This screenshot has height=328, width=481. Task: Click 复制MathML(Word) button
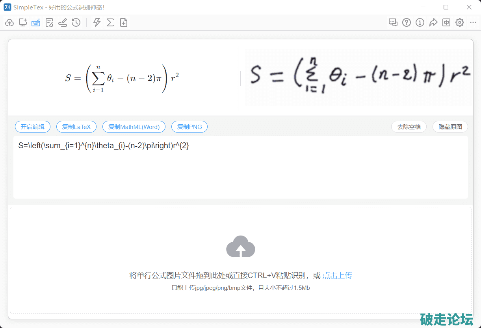point(134,127)
